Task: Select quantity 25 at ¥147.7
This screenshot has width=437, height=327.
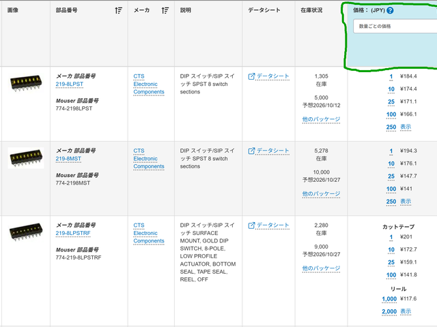Action: (x=391, y=176)
